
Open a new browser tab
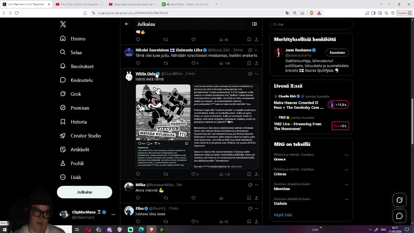tap(216, 4)
